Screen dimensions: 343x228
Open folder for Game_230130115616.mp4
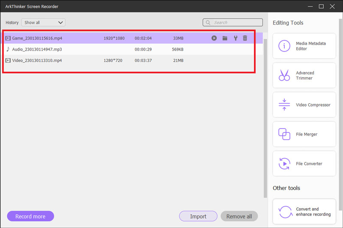pos(225,38)
